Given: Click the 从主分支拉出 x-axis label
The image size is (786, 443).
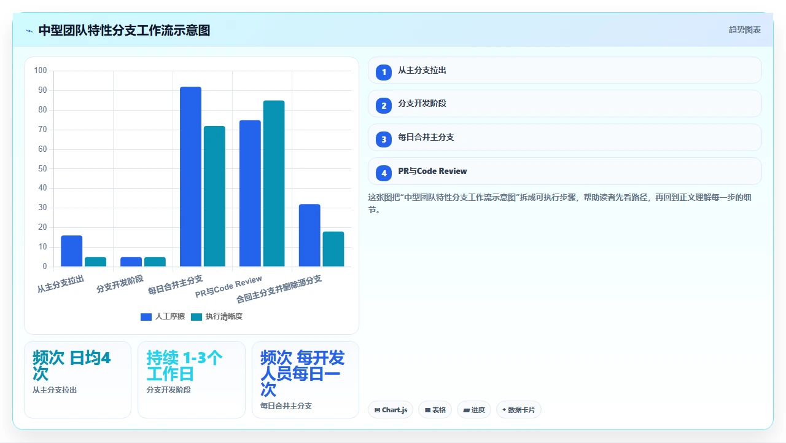Looking at the screenshot, I should coord(60,284).
